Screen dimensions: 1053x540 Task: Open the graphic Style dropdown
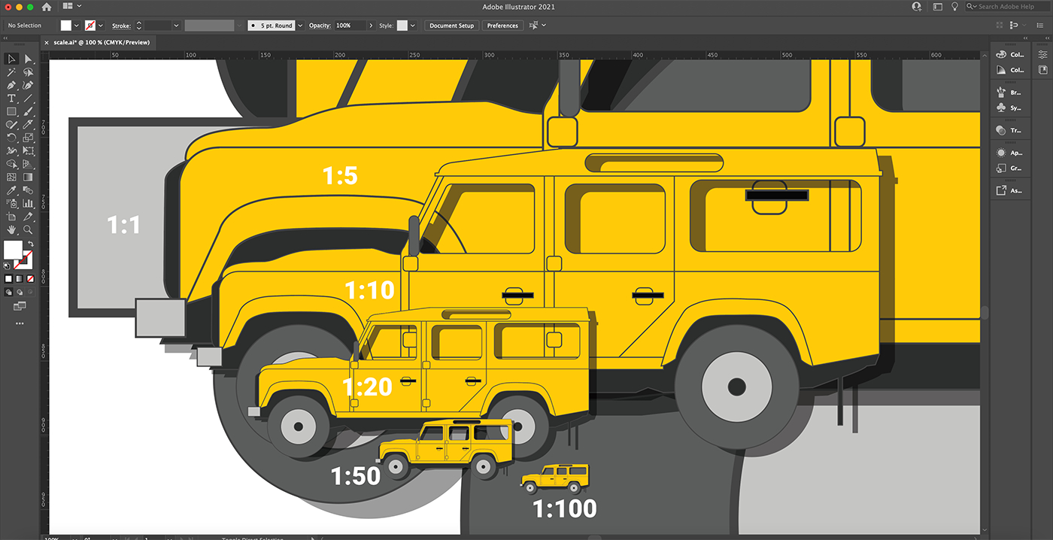[x=412, y=26]
